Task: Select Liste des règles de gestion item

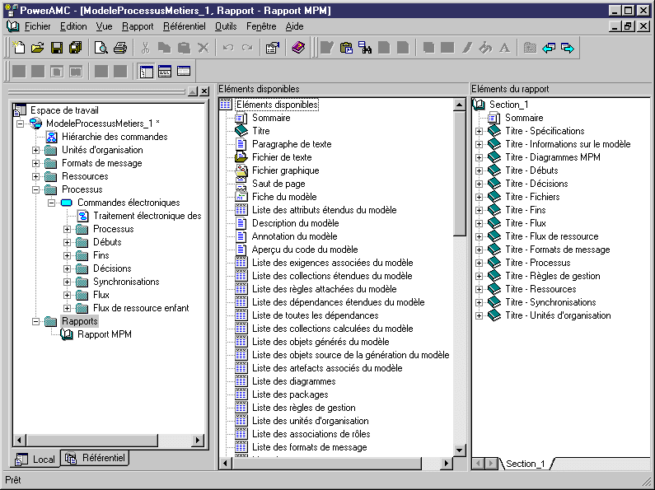Action: [x=304, y=408]
